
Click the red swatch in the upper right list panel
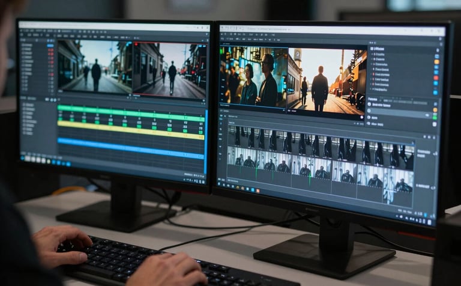pos(436,78)
